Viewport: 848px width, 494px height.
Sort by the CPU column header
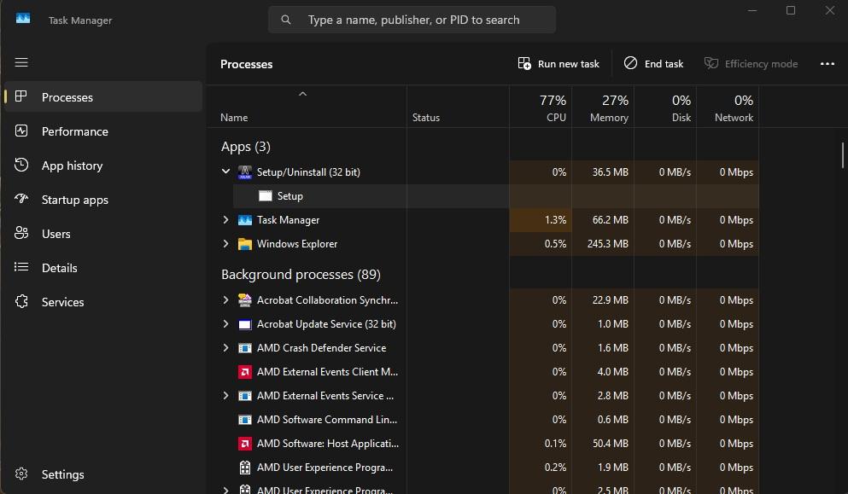[541, 107]
